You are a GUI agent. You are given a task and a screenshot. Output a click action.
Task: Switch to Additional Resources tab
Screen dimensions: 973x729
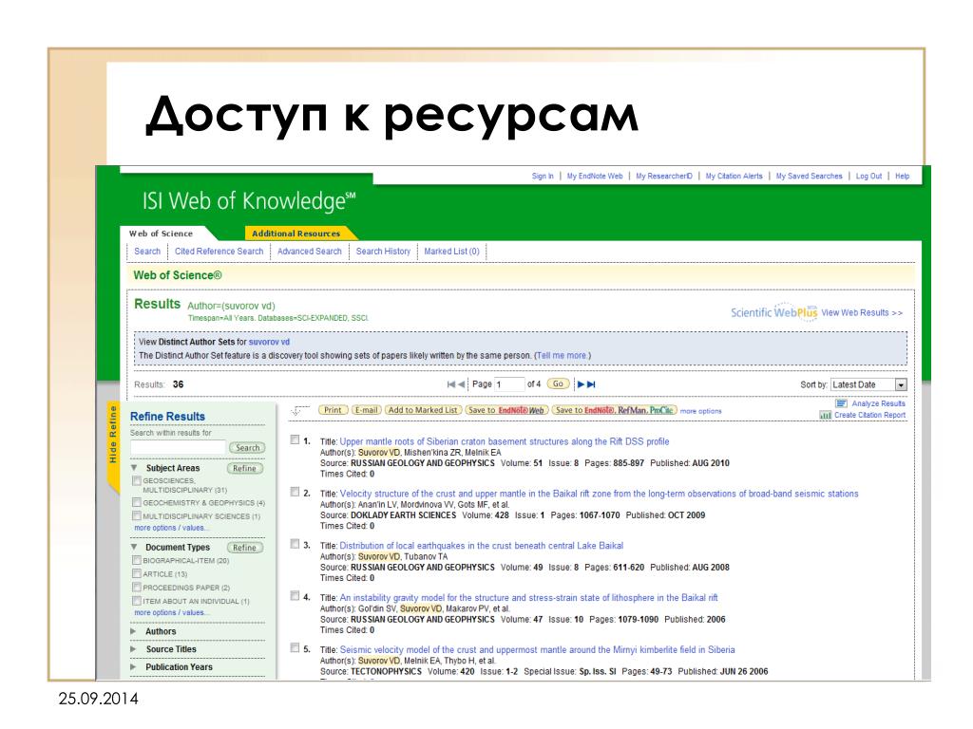point(296,234)
